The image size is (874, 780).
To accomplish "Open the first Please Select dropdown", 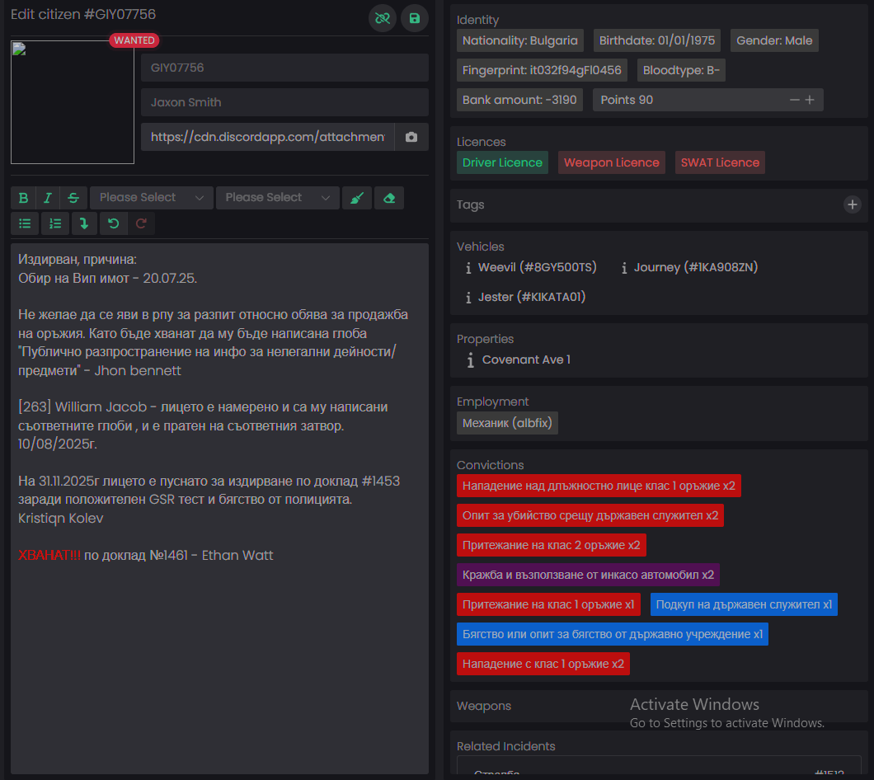I will coord(151,198).
